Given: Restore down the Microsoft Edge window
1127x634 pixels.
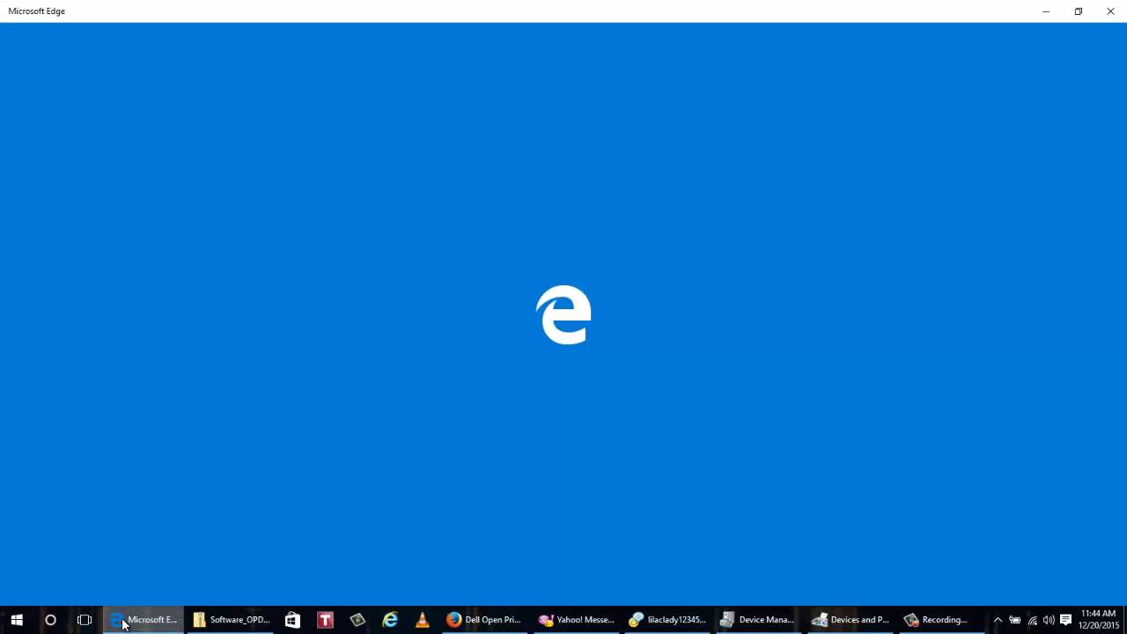Looking at the screenshot, I should [x=1078, y=11].
